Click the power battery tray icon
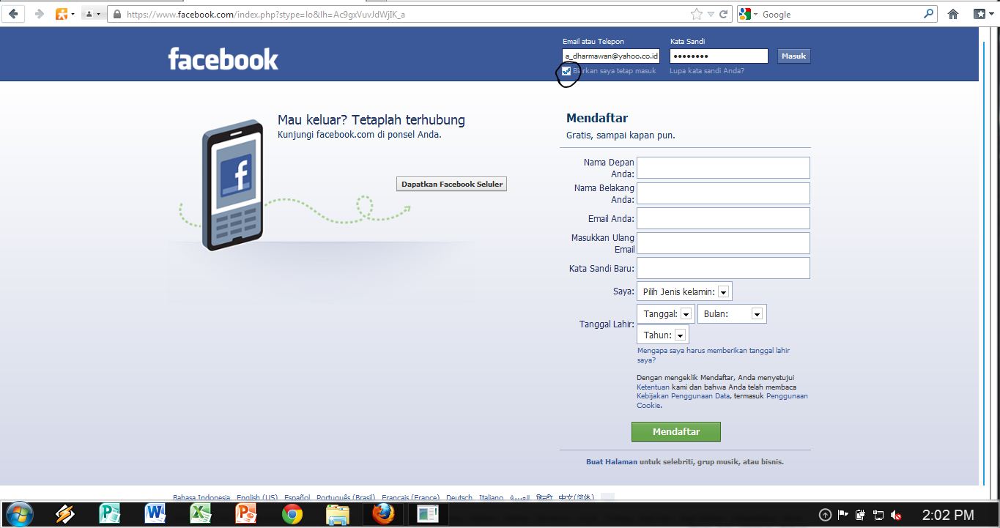Viewport: 1000px width, 528px height. tap(860, 515)
